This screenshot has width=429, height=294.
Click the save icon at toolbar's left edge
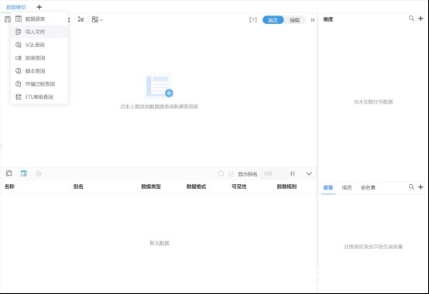8,19
